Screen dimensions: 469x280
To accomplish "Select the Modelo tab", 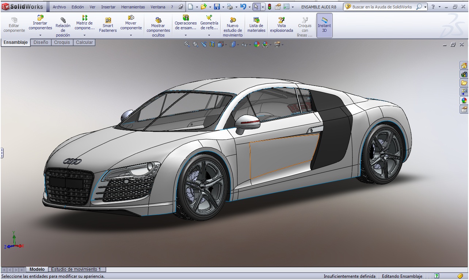I will [37, 269].
